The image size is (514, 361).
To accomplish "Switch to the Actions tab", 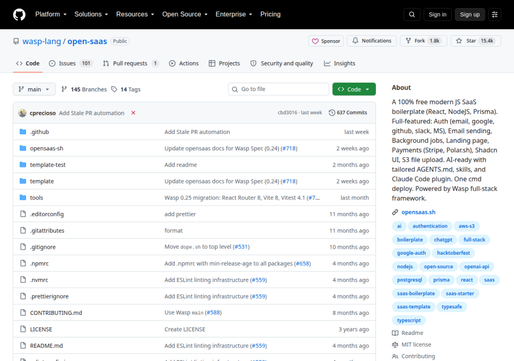I will point(184,63).
